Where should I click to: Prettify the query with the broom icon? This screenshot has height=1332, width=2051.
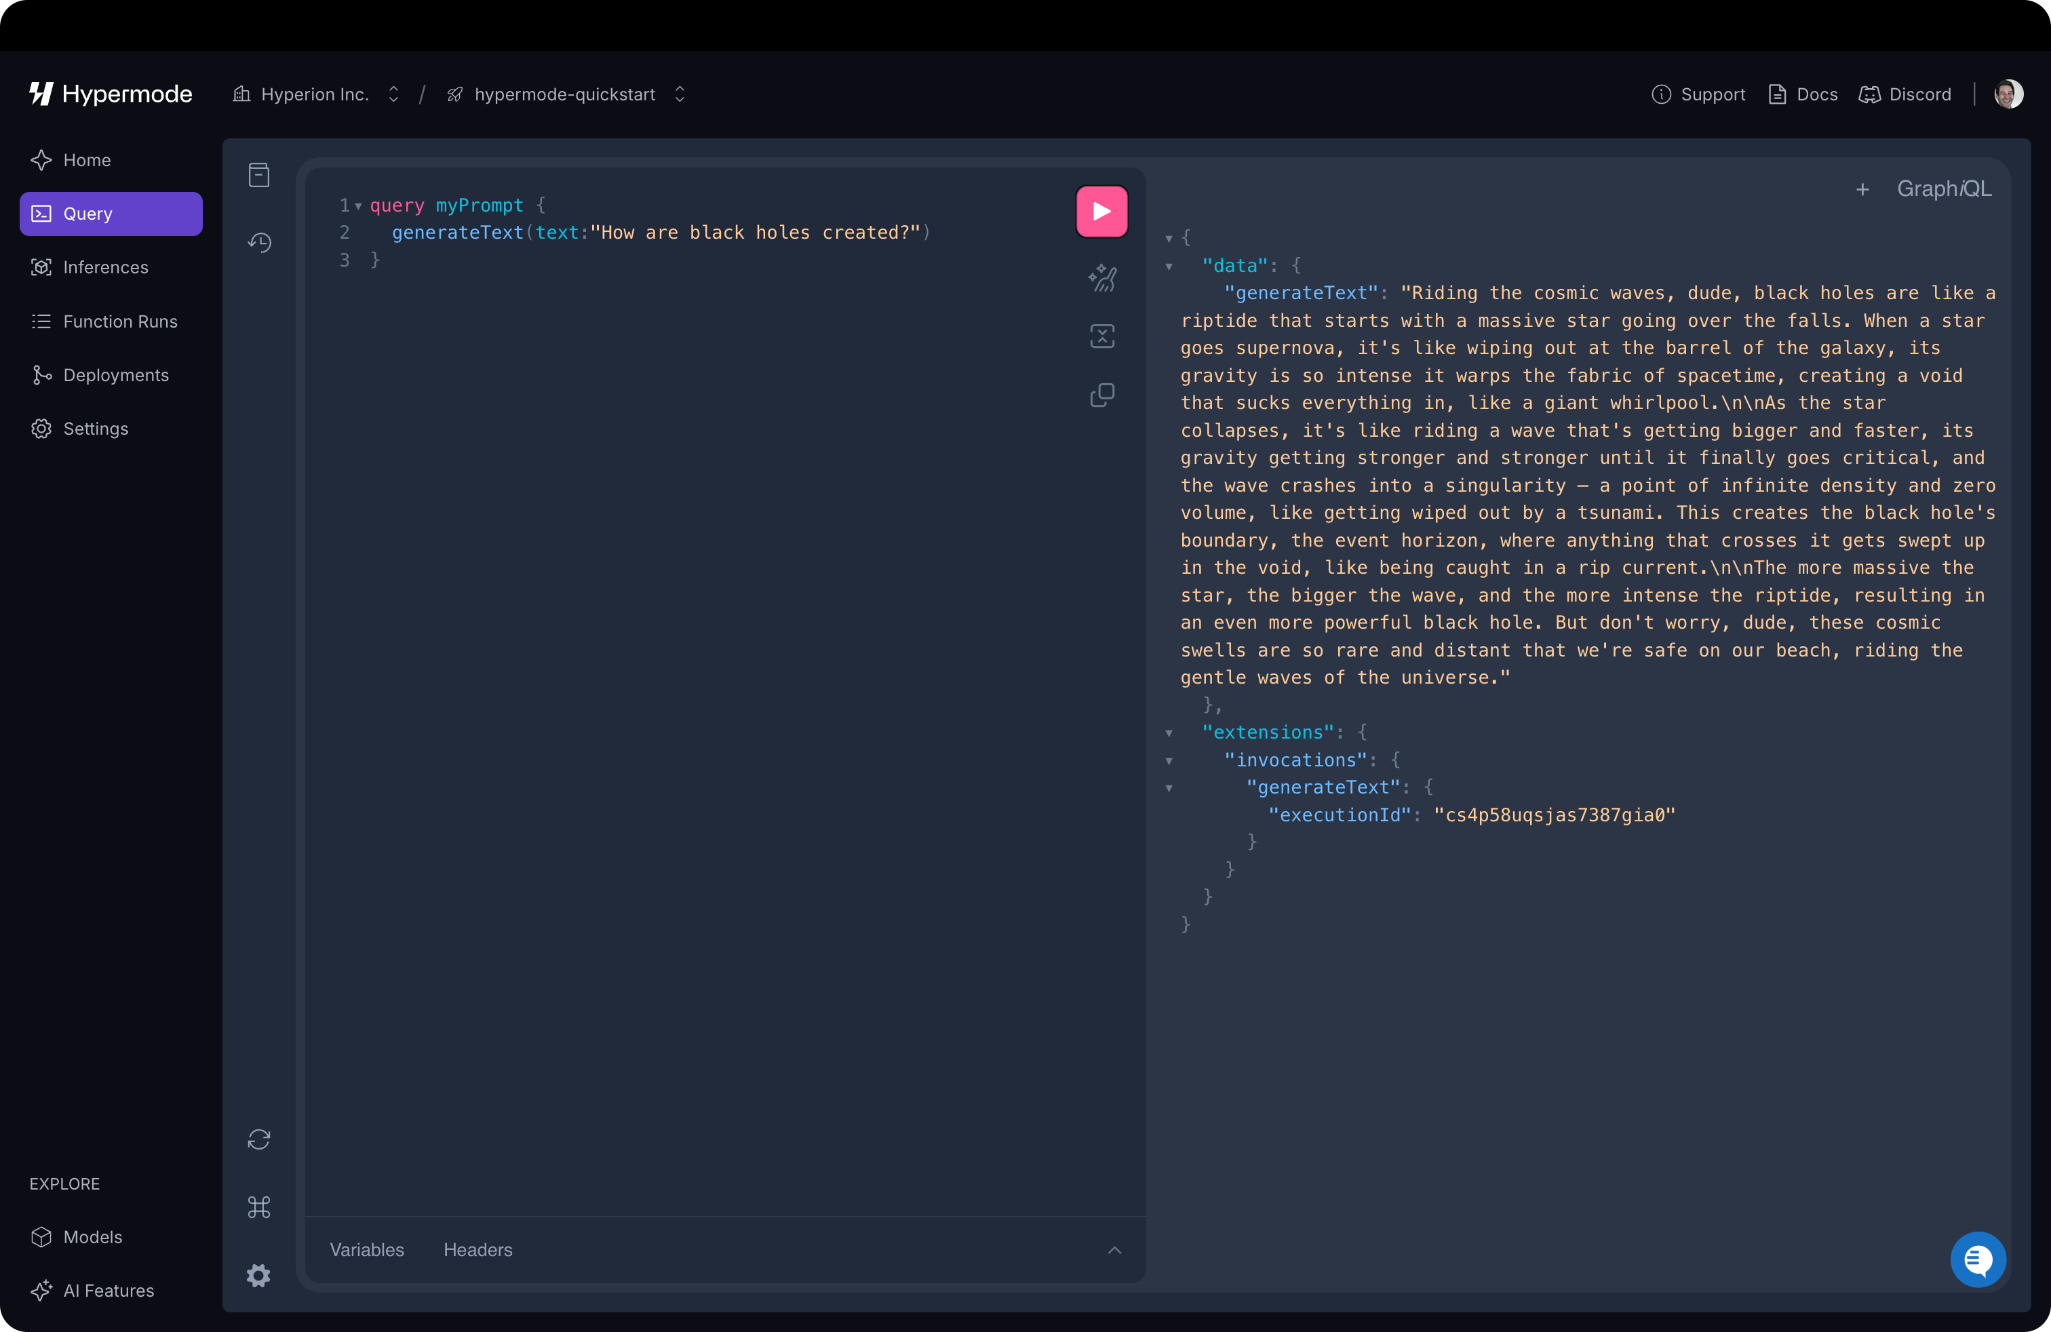click(x=1103, y=277)
